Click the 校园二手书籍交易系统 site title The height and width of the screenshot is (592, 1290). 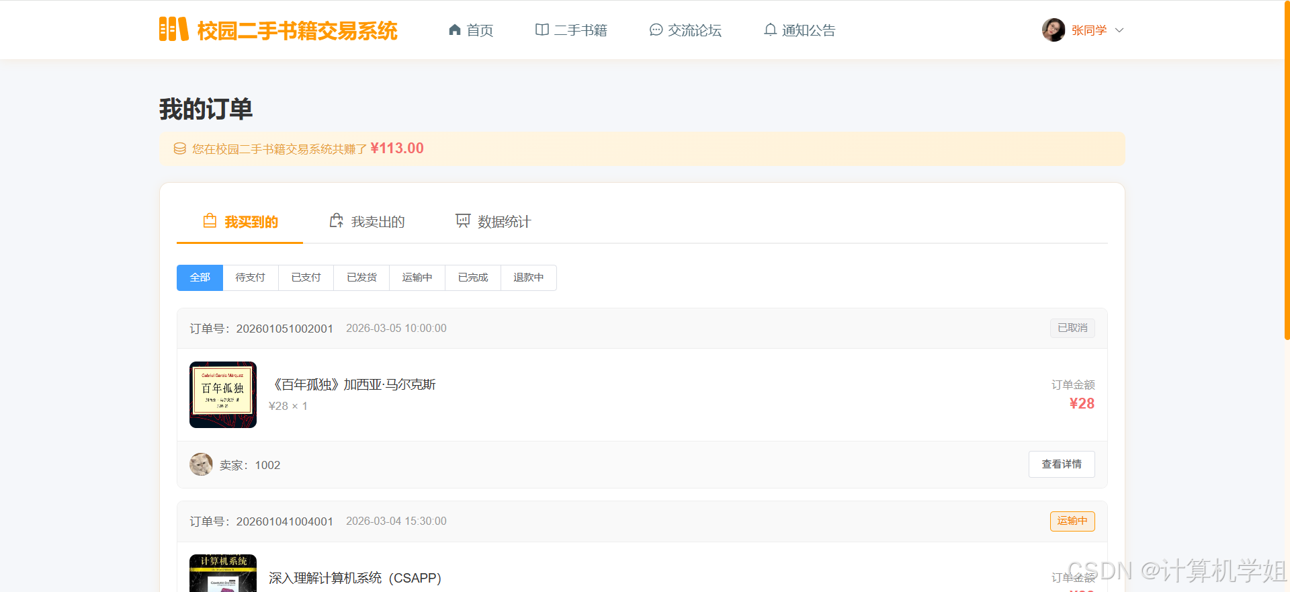298,30
